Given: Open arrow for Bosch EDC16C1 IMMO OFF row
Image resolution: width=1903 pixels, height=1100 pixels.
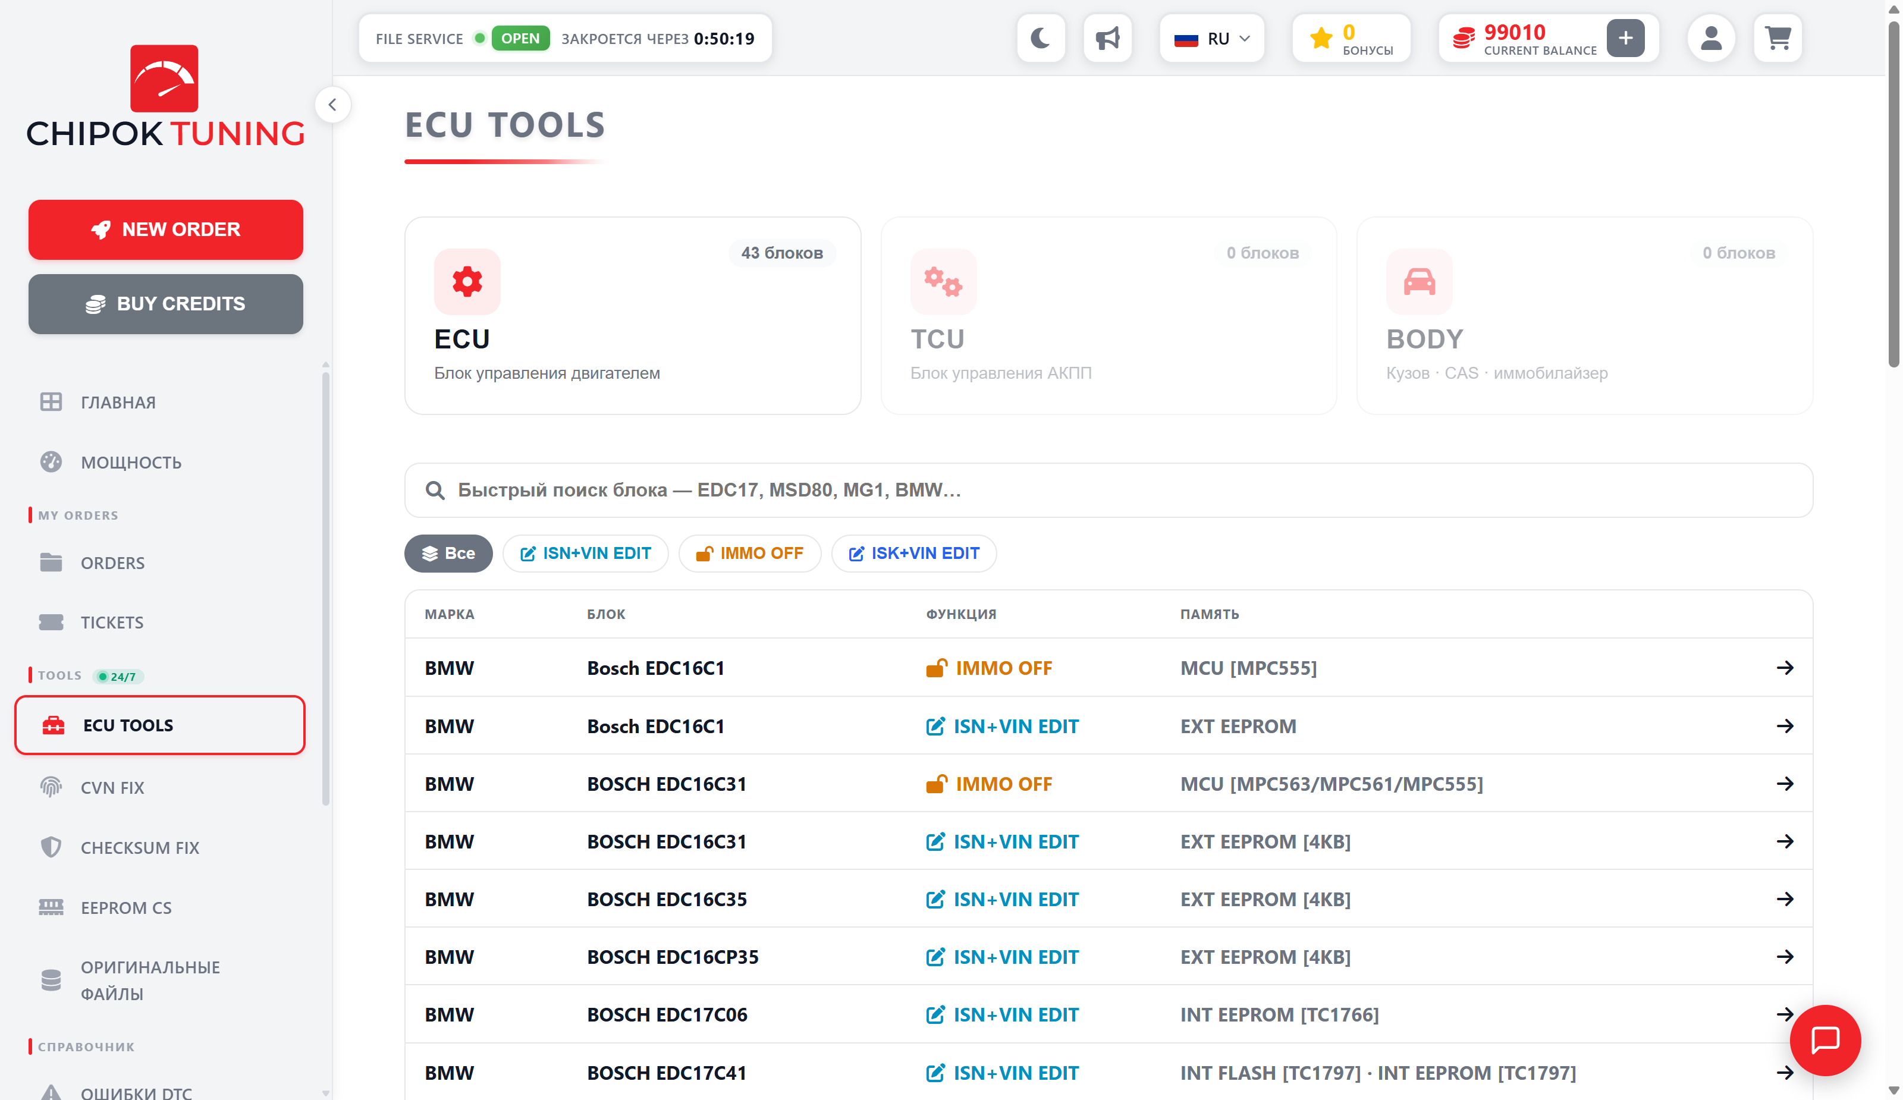Looking at the screenshot, I should pos(1785,667).
